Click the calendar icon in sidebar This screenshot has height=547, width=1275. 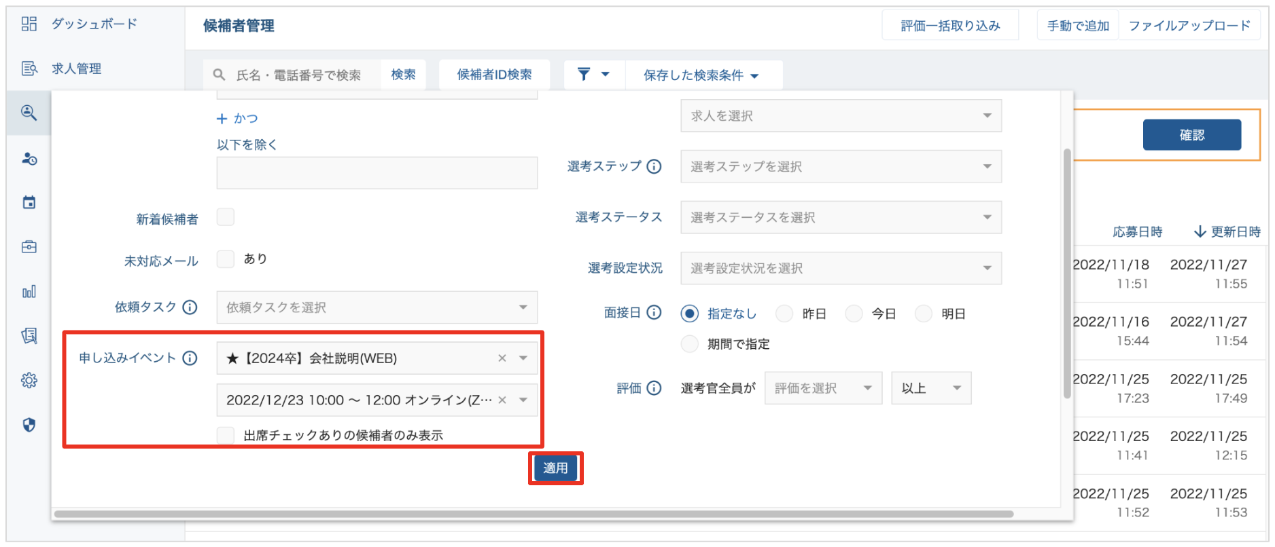pos(29,202)
